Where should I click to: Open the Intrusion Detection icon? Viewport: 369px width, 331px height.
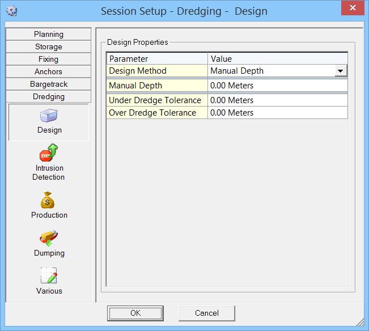(x=49, y=154)
